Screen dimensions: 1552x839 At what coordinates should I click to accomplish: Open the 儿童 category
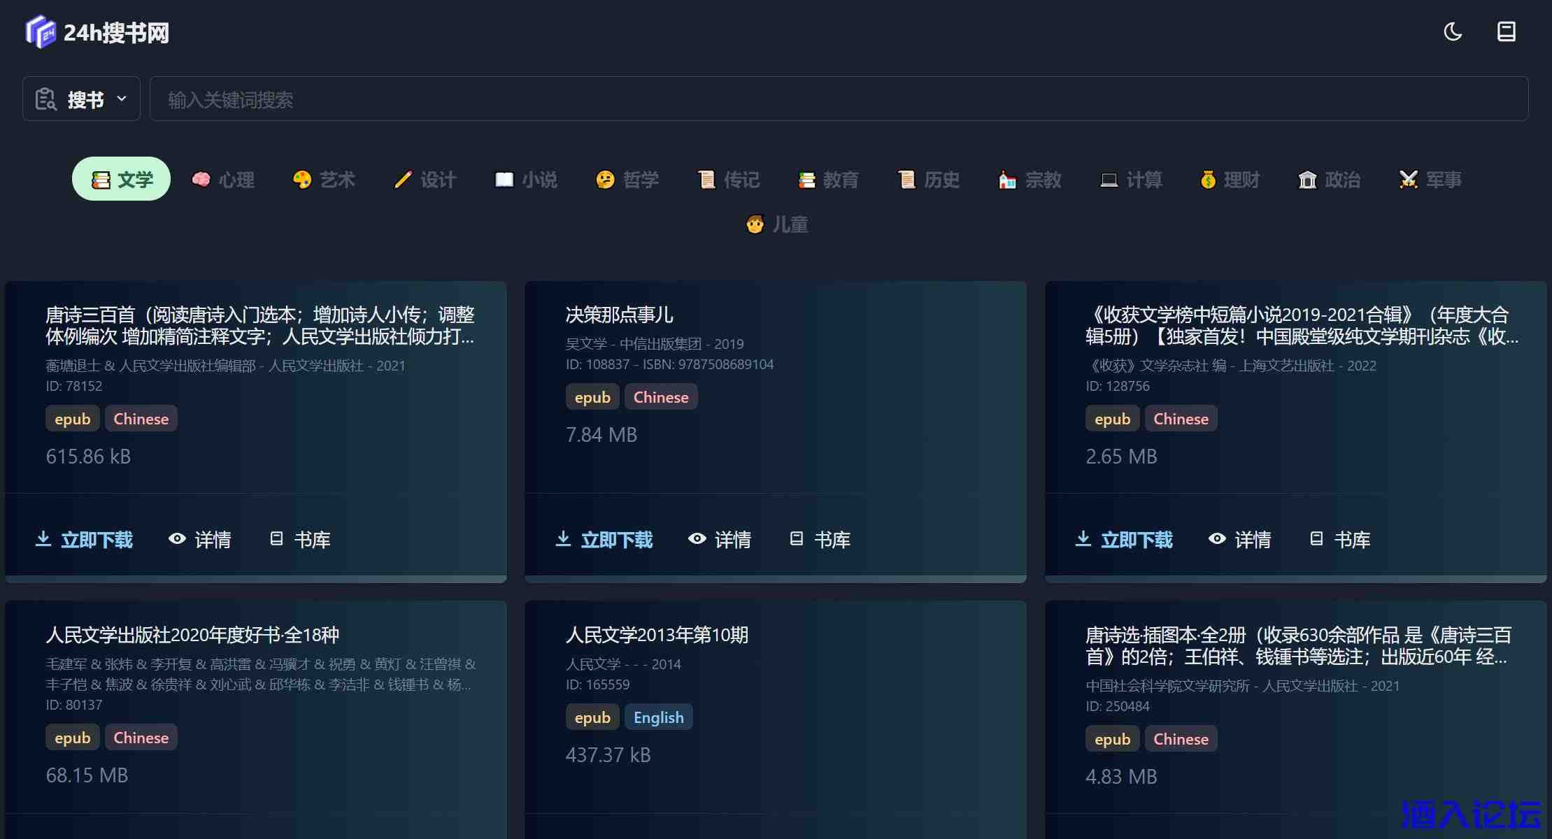coord(777,224)
